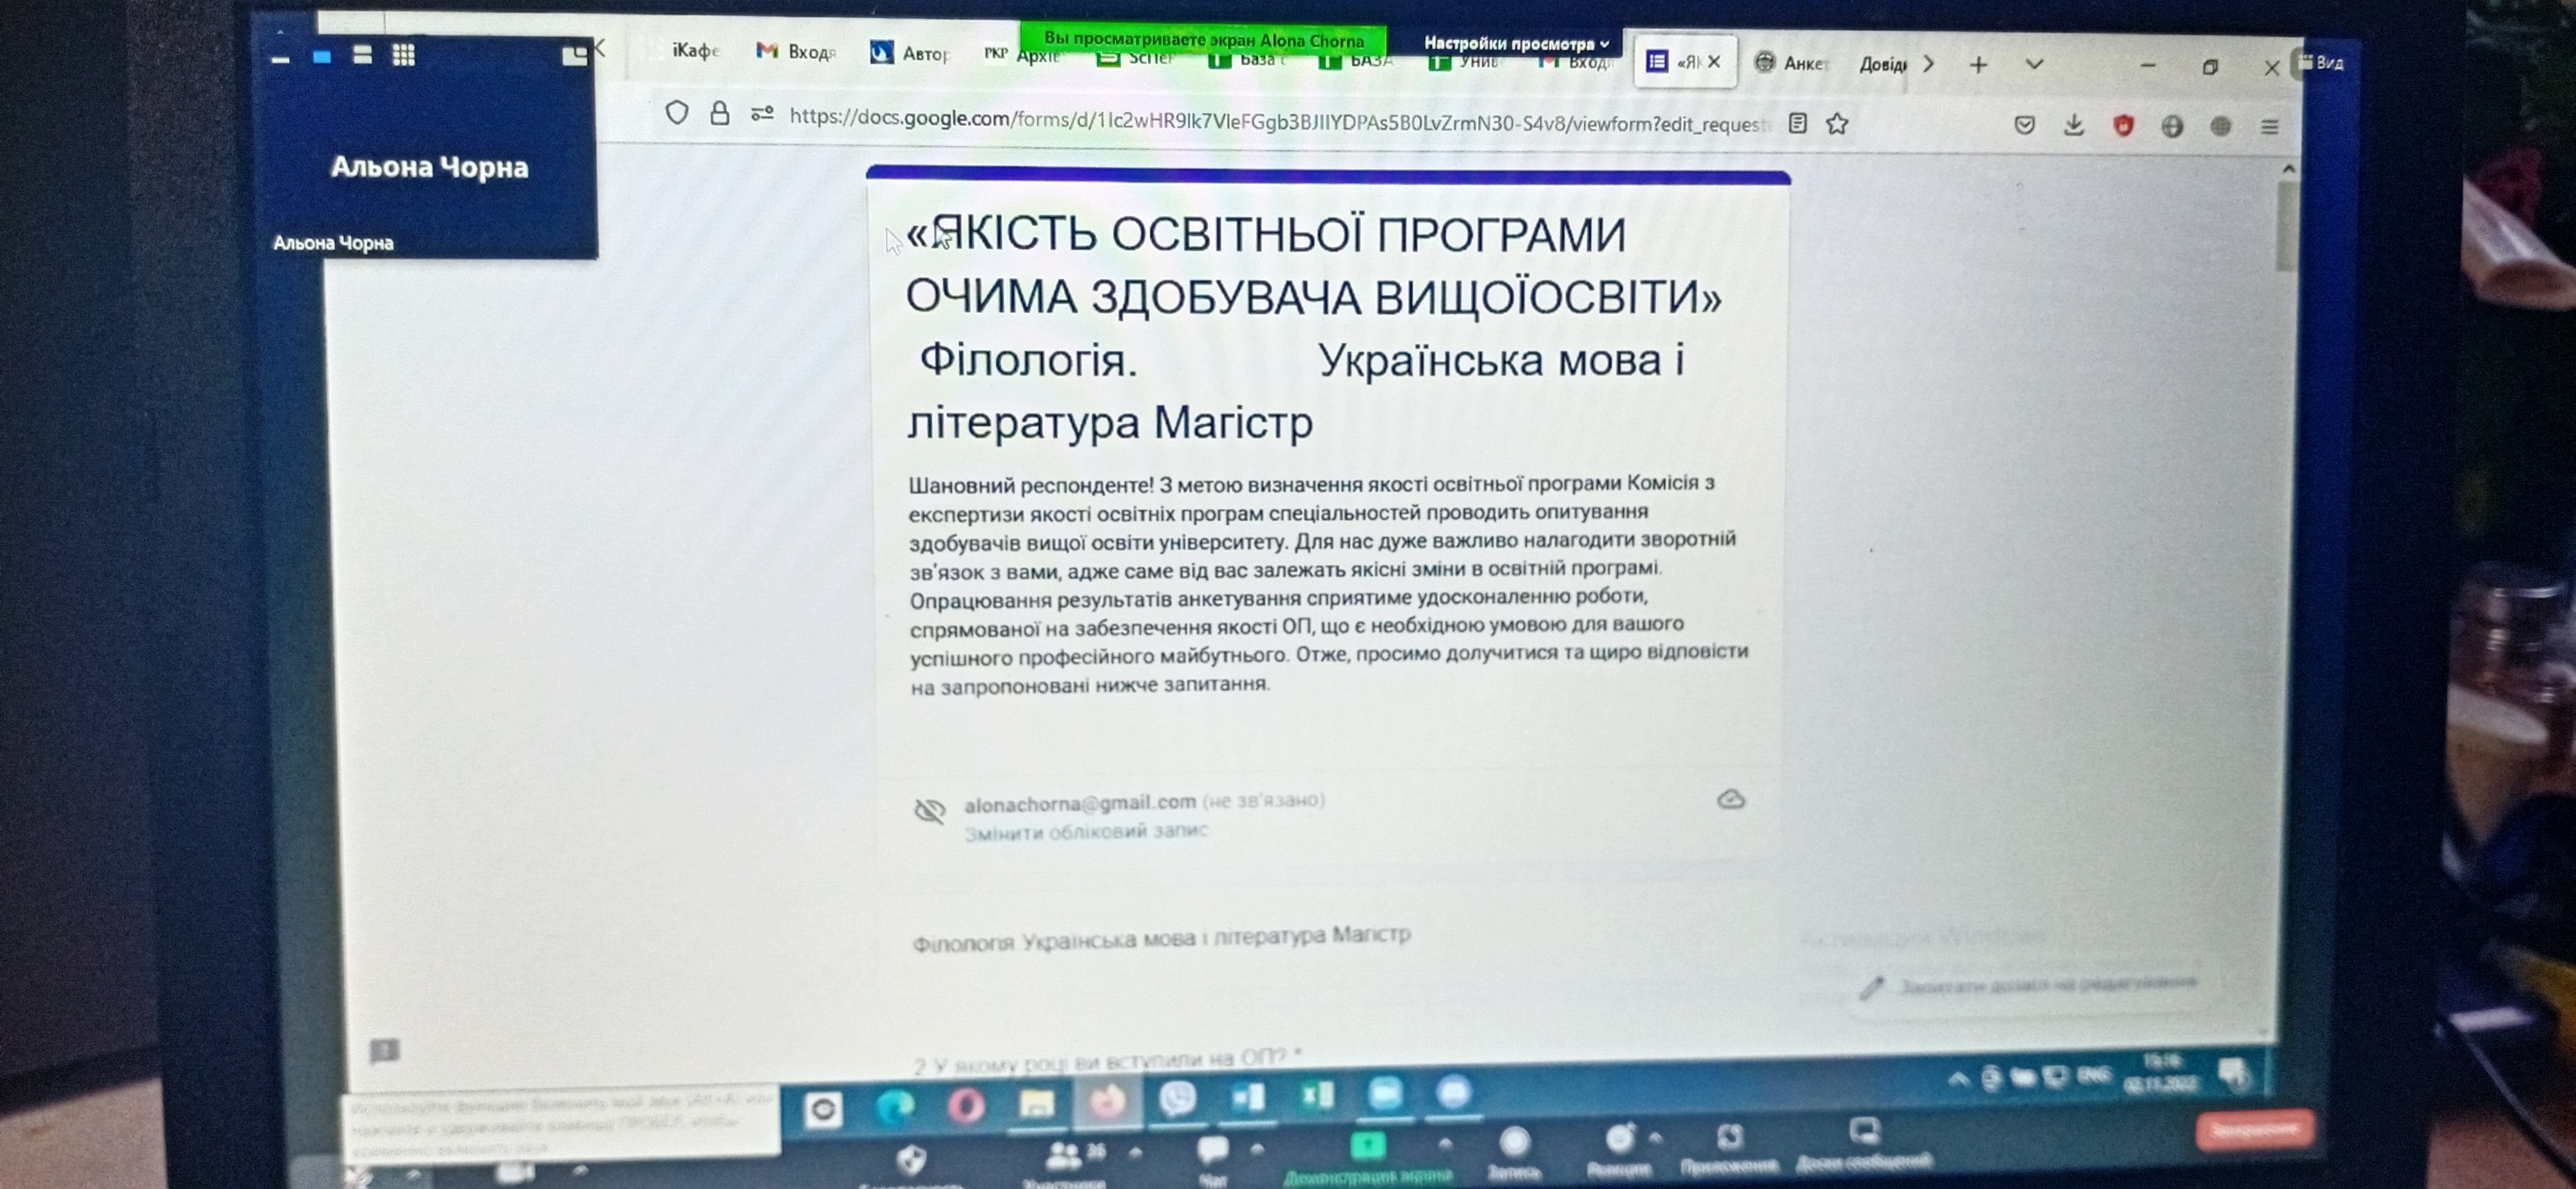
Task: Click the Firefox downloads arrow icon
Action: [x=2073, y=125]
